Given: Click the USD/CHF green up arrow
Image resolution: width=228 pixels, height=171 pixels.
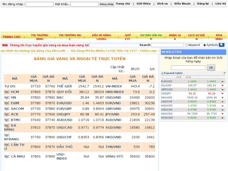Looking at the screenshot, I should (222, 102).
